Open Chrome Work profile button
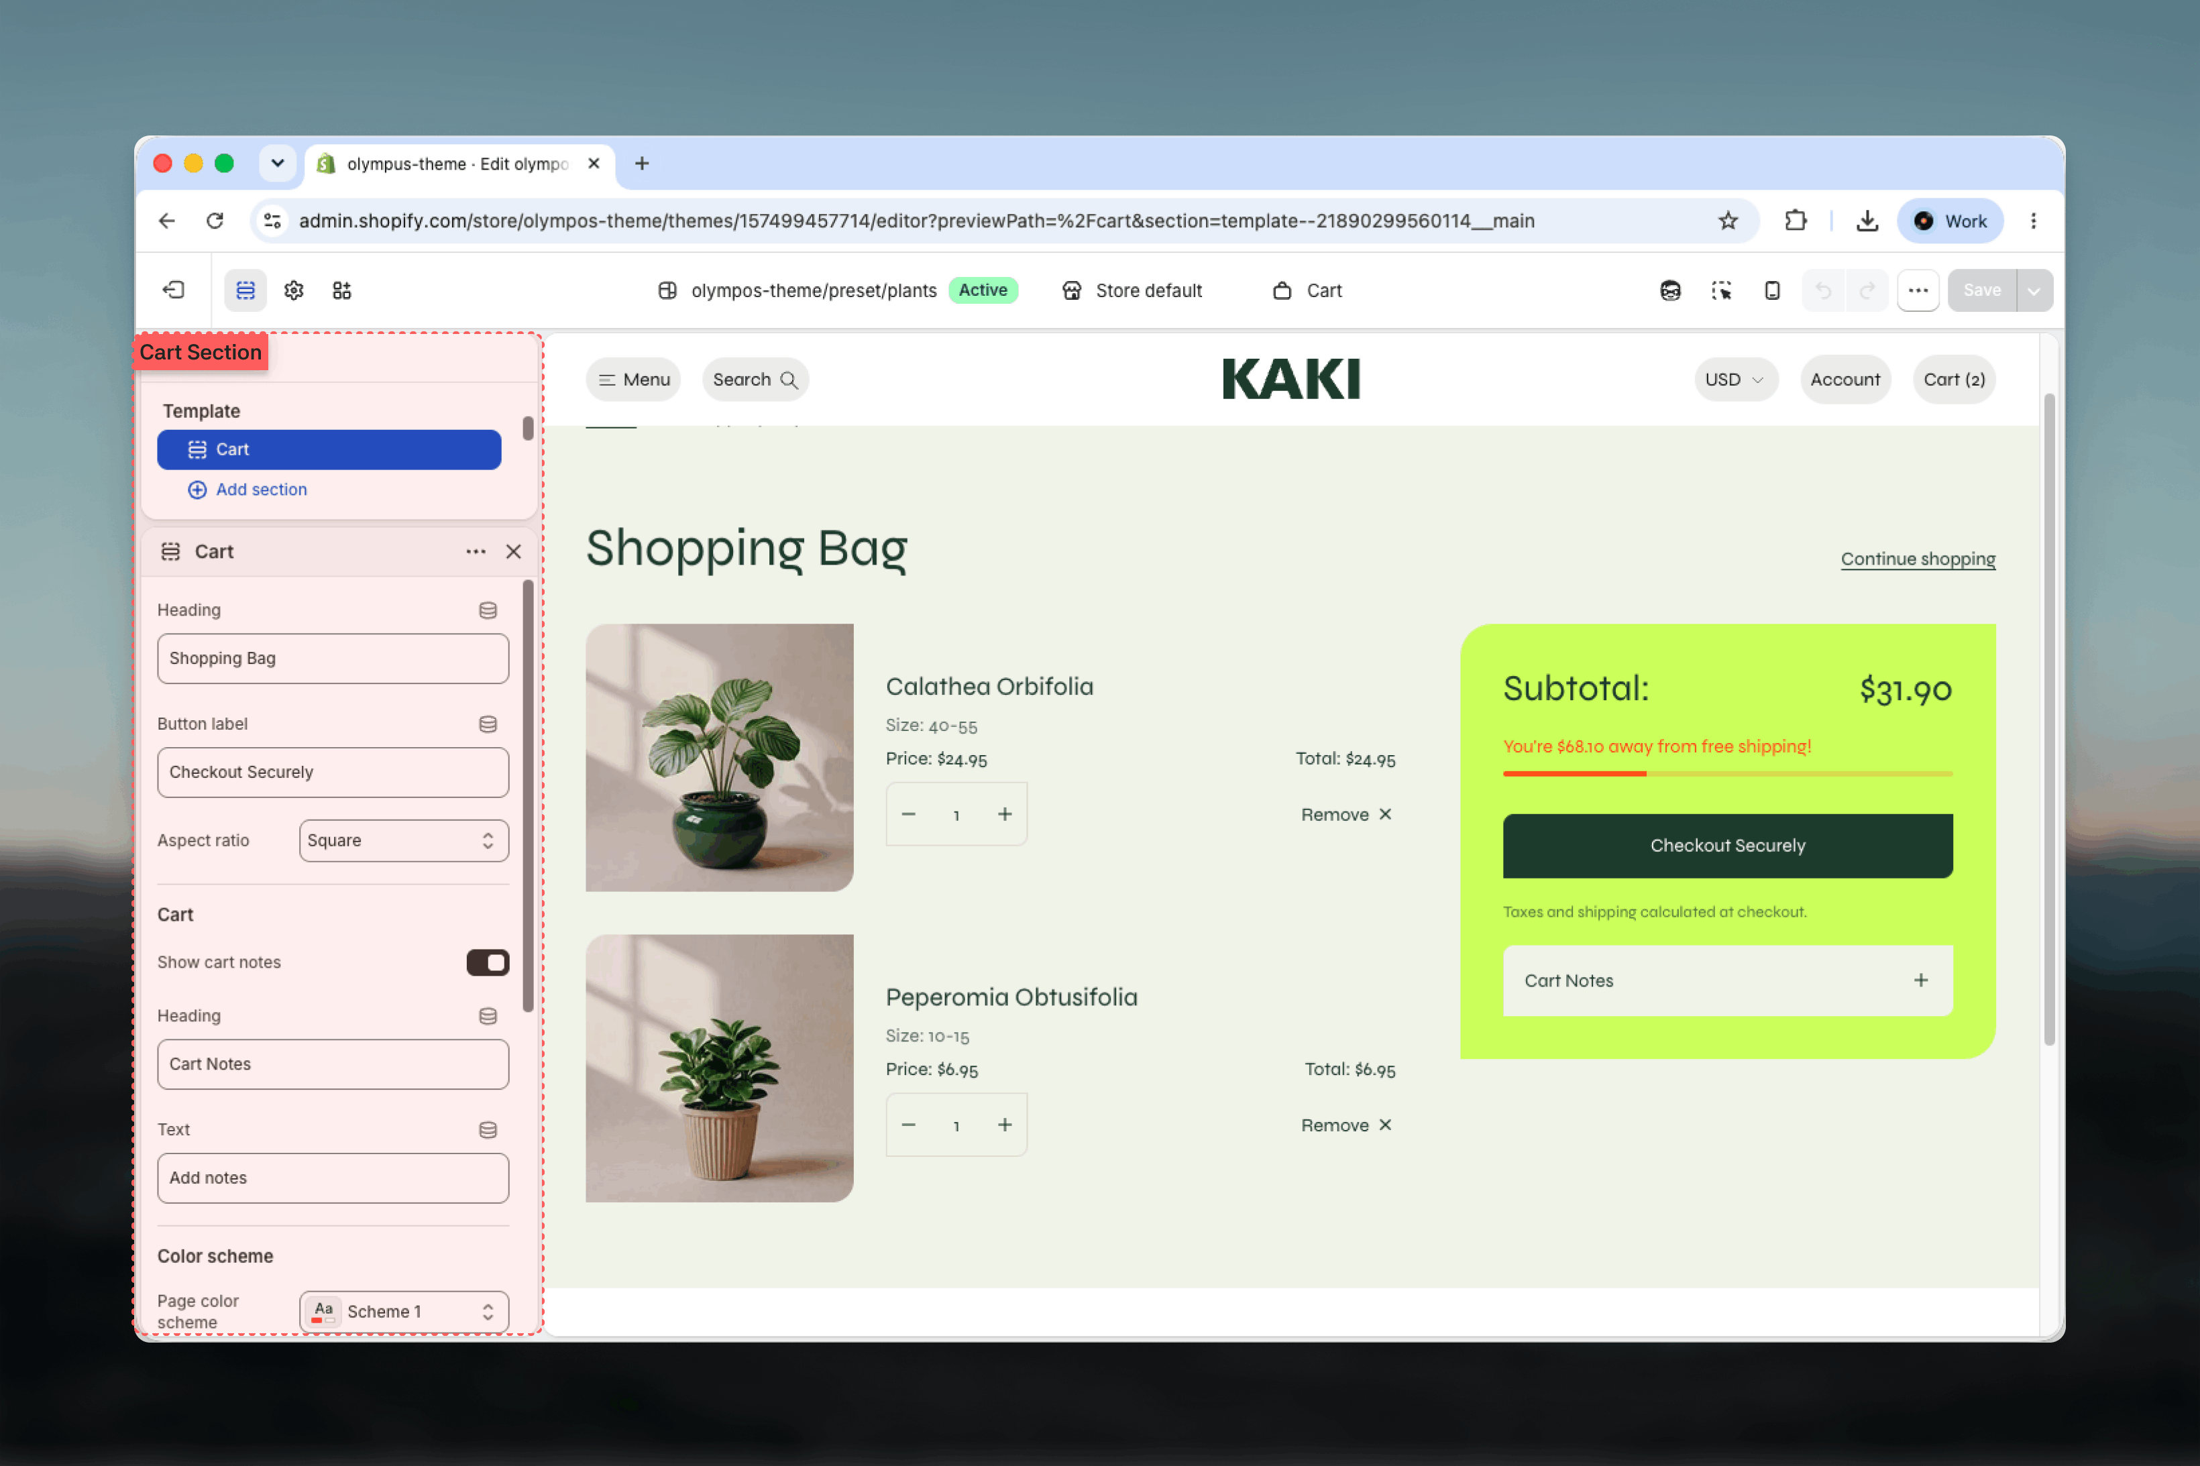This screenshot has width=2200, height=1466. point(1949,221)
